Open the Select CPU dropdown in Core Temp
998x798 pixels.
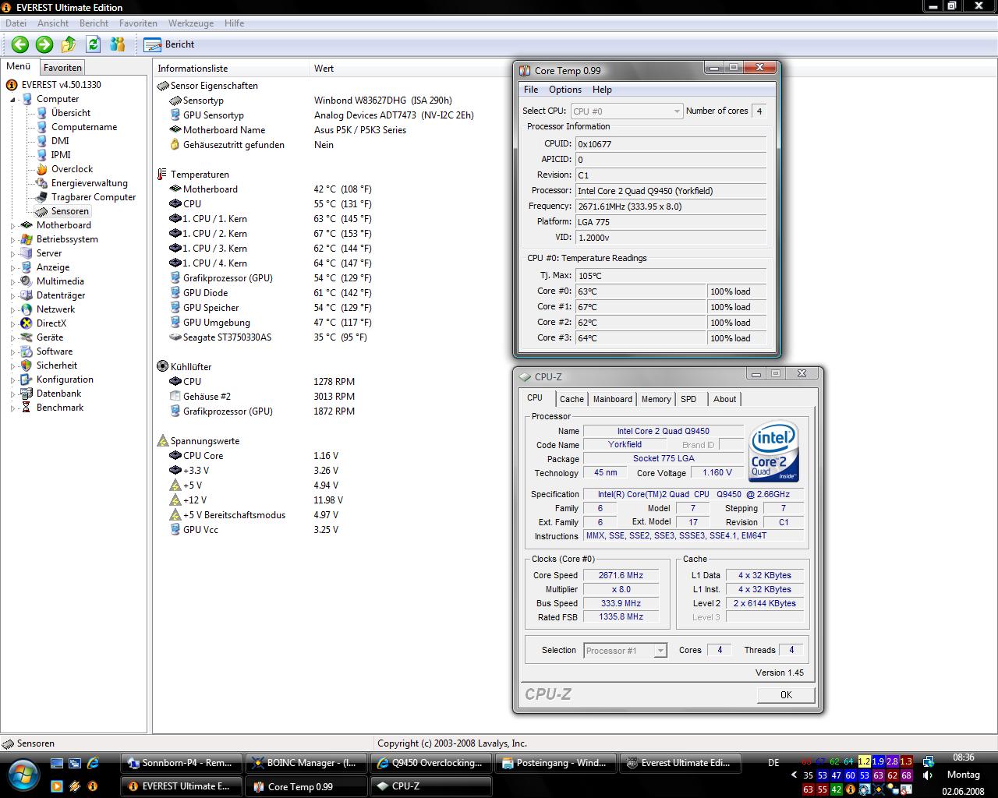point(627,111)
